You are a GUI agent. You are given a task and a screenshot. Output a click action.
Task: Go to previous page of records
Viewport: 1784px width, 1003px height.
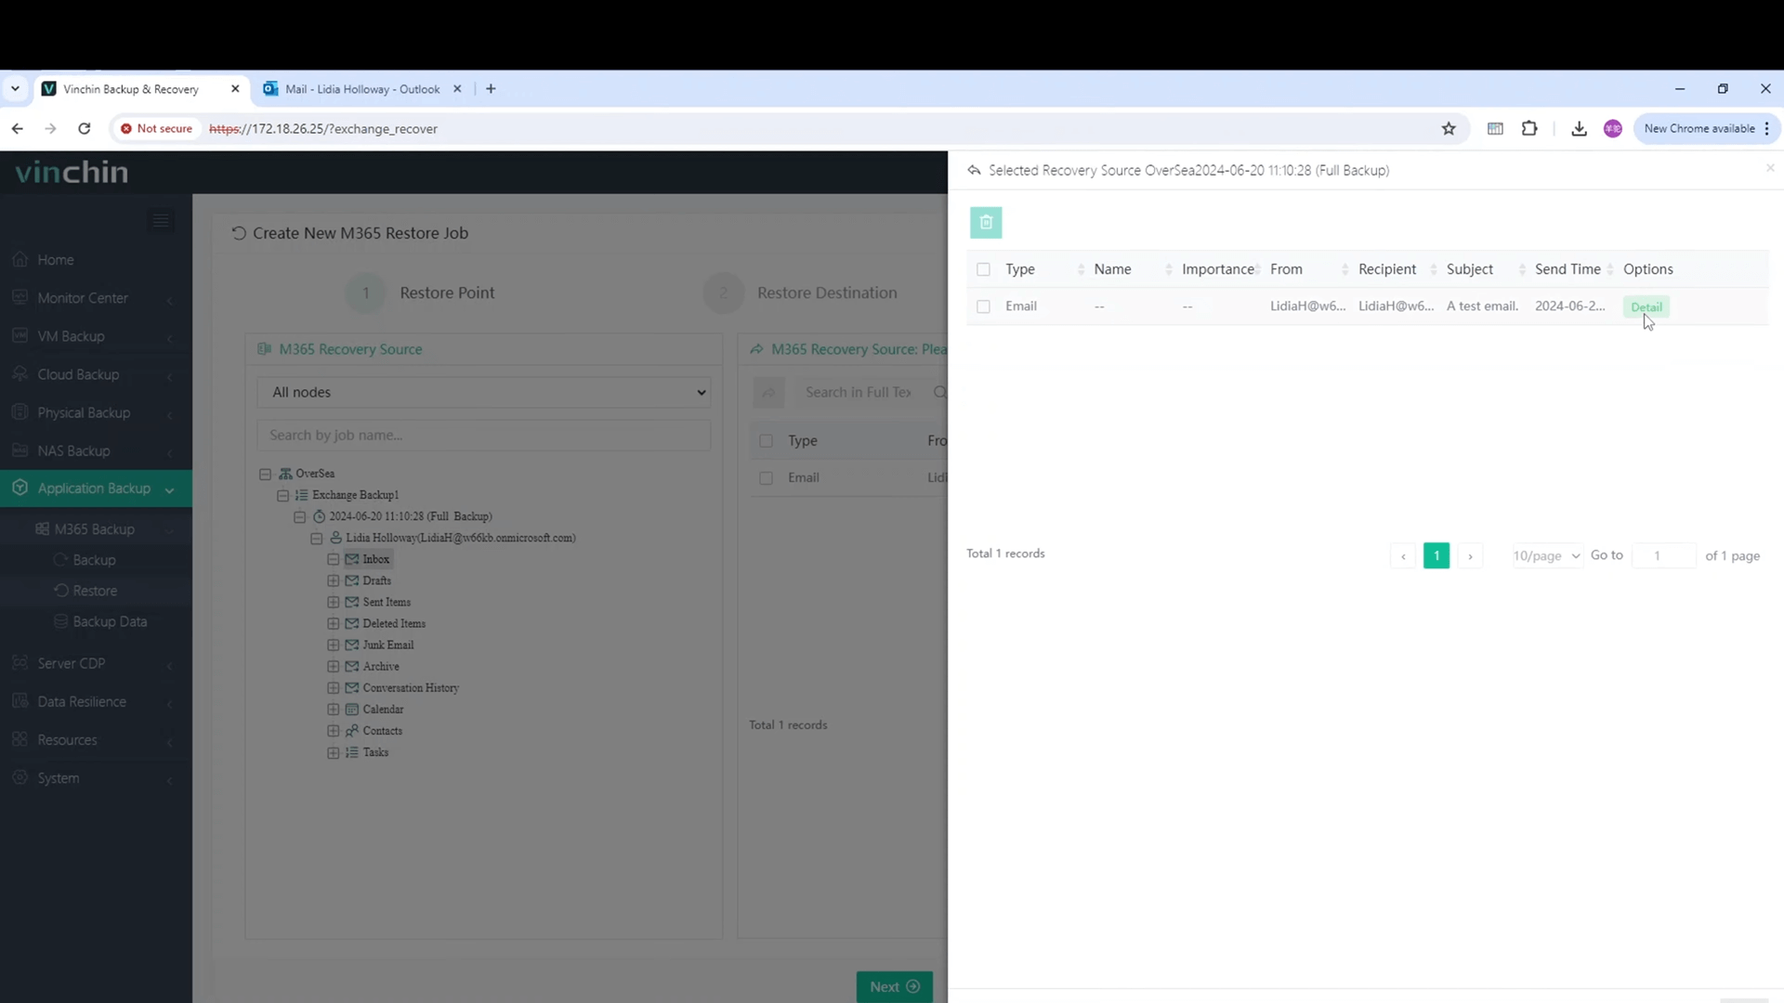(1403, 556)
